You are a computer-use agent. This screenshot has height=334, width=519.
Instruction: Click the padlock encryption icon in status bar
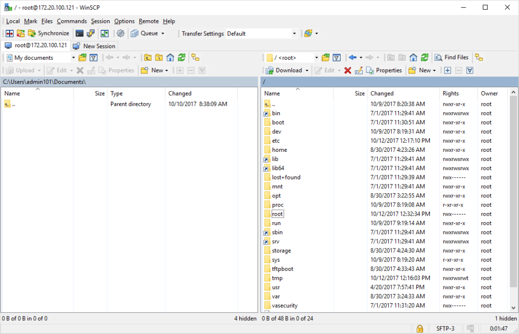pos(420,329)
